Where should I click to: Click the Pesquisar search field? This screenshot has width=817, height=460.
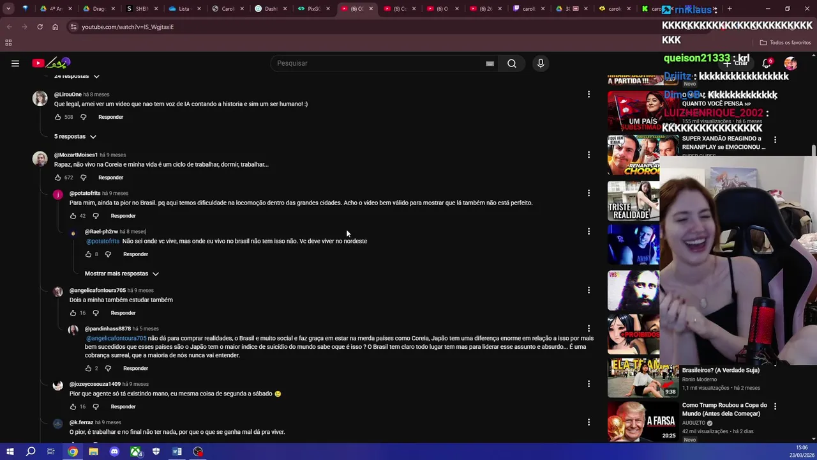pyautogui.click(x=377, y=63)
